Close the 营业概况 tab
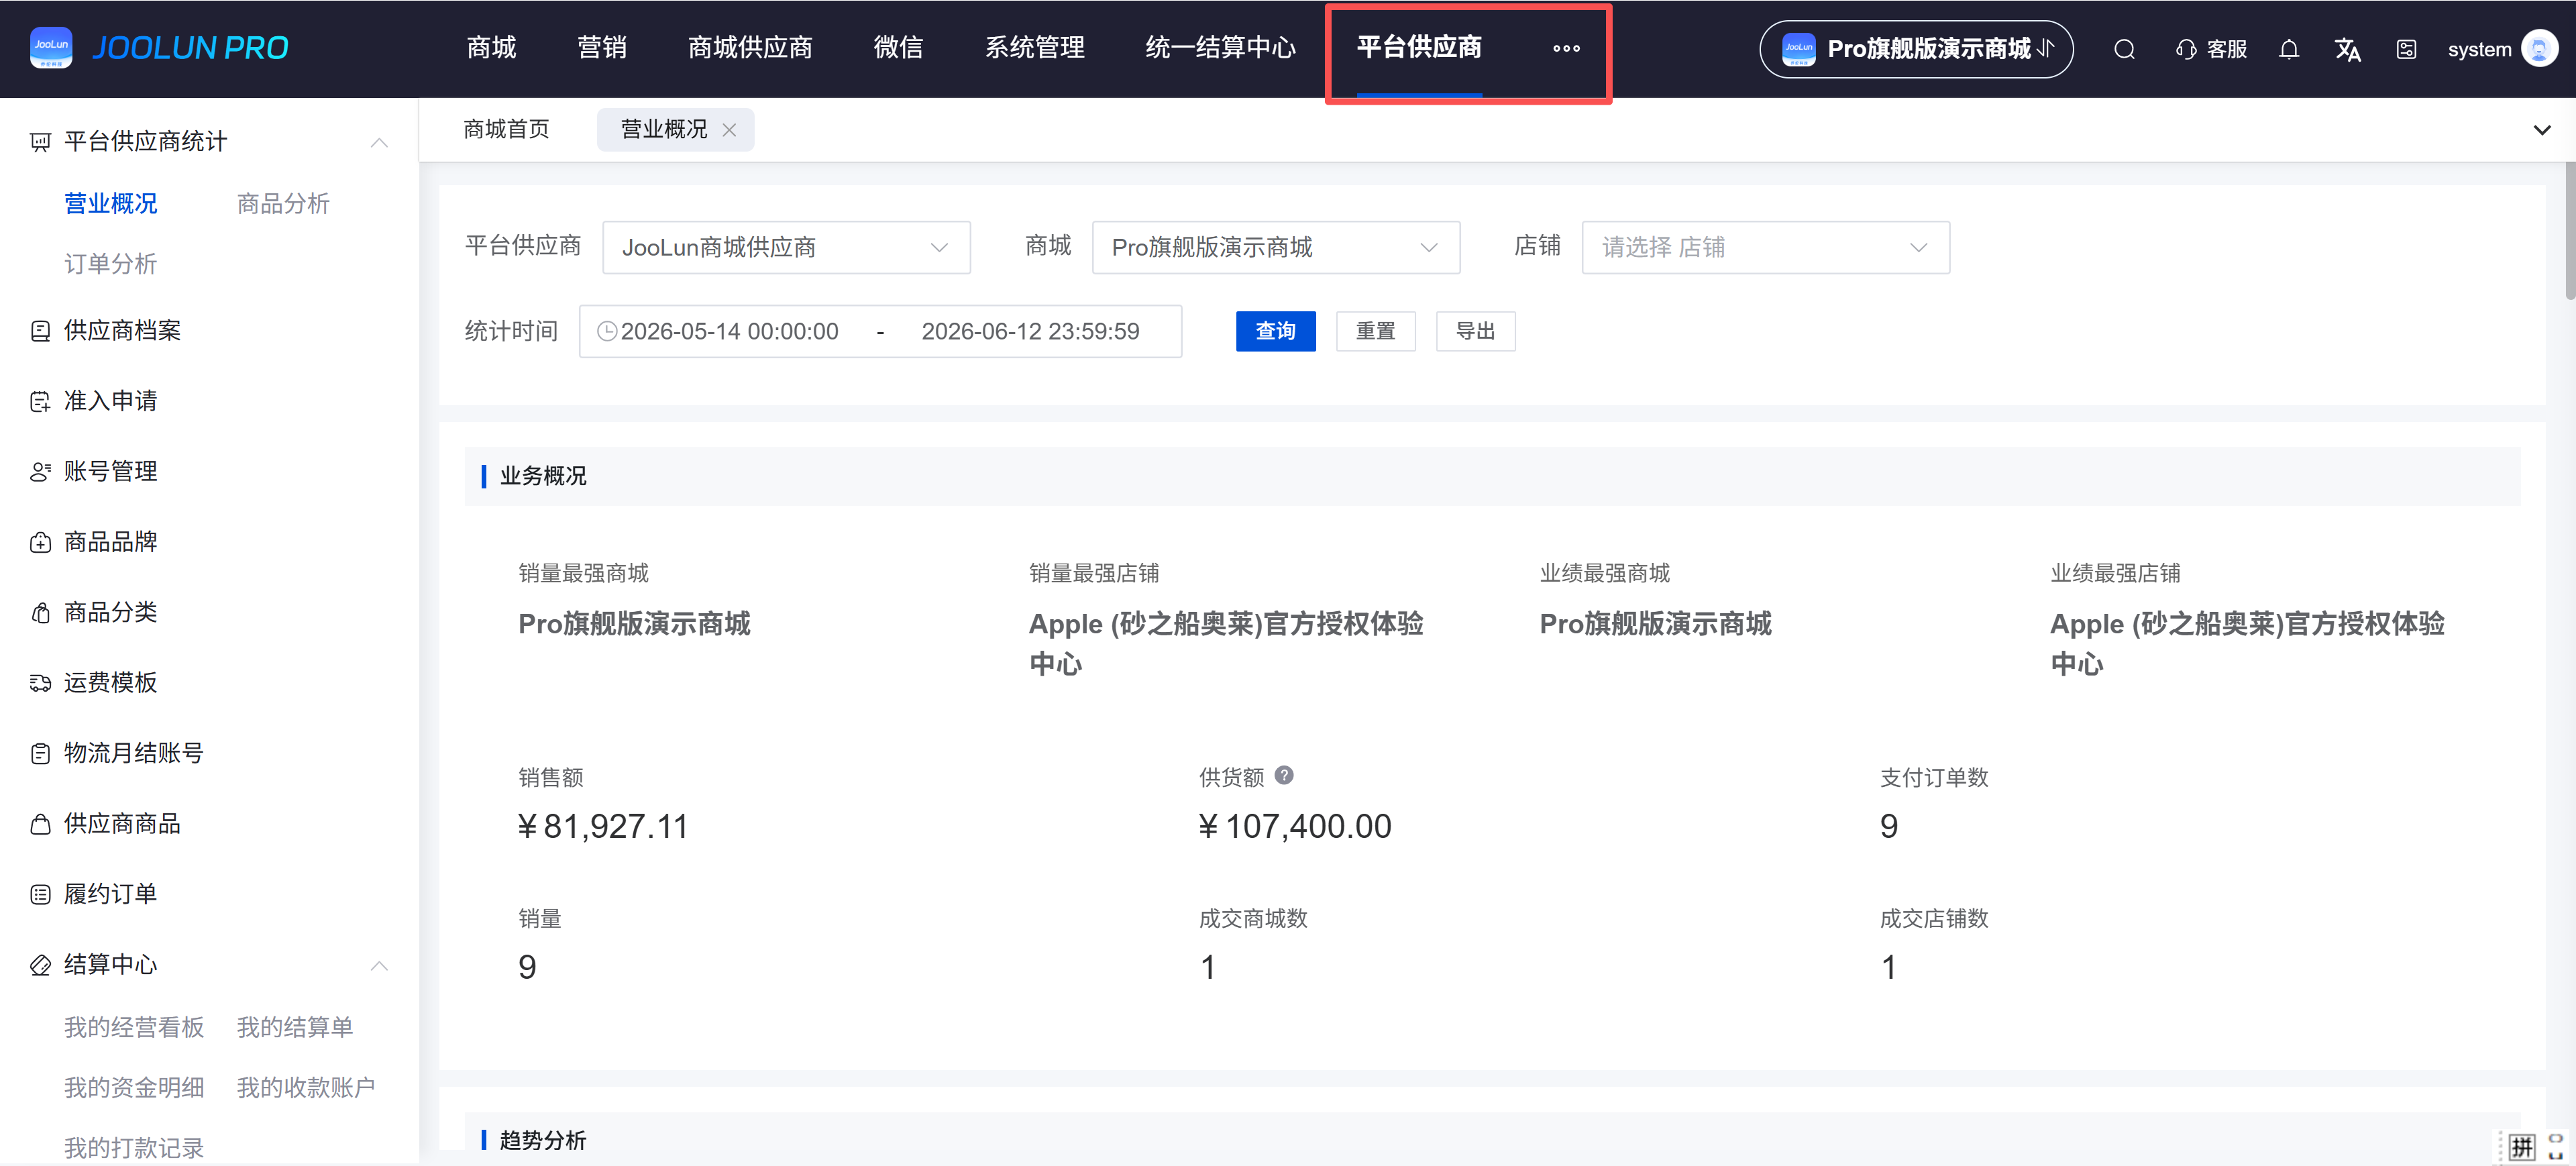Viewport: 2576px width, 1166px height. tap(729, 130)
